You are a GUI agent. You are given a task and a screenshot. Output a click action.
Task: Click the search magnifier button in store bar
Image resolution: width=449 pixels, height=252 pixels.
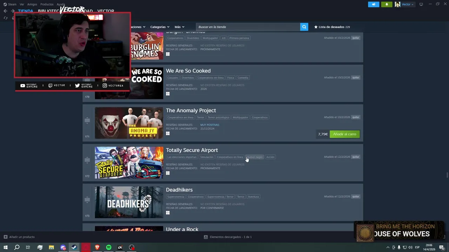point(304,27)
